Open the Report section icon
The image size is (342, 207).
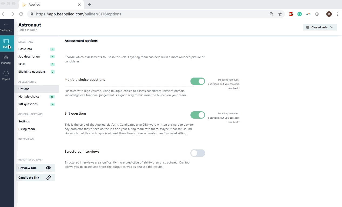coord(6,74)
